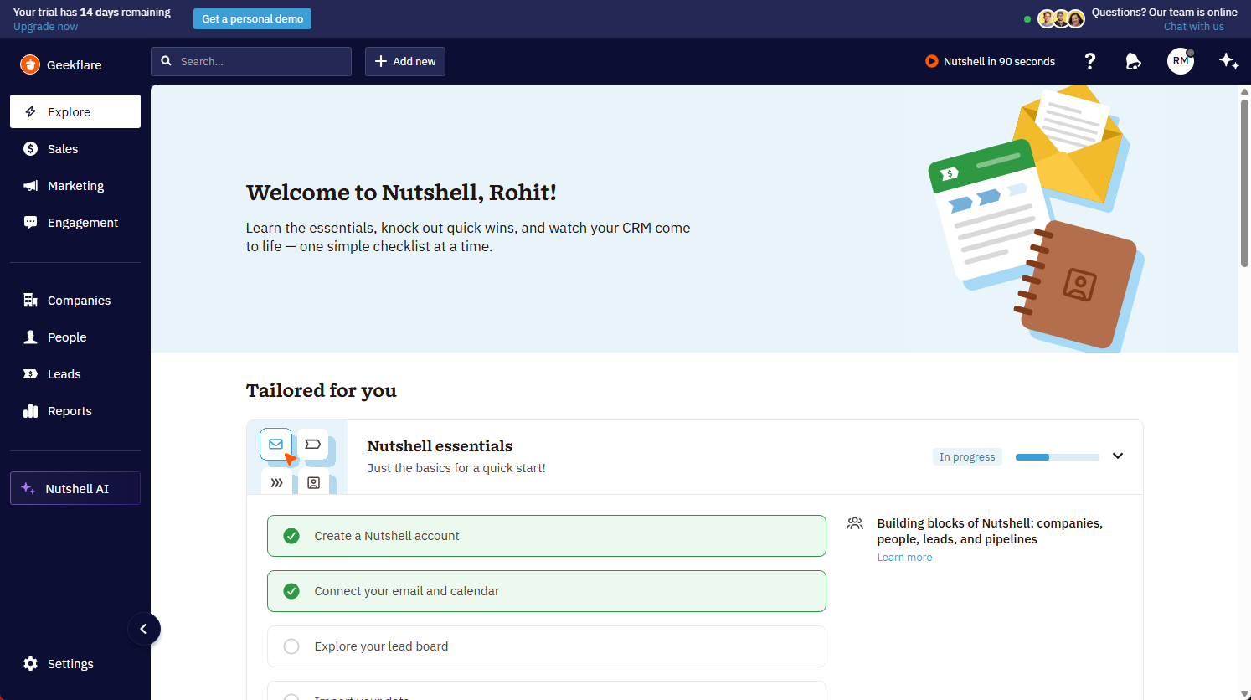Viewport: 1251px width, 700px height.
Task: Open the help question mark icon
Action: [x=1089, y=61]
